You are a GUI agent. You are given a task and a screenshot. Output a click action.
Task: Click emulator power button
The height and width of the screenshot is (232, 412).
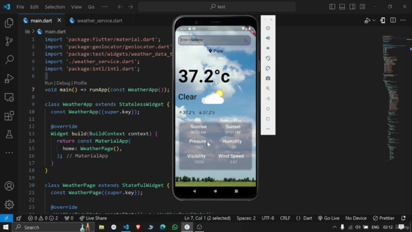point(268,28)
